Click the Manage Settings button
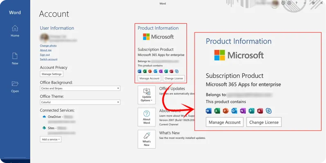The image size is (326, 163). click(52, 74)
